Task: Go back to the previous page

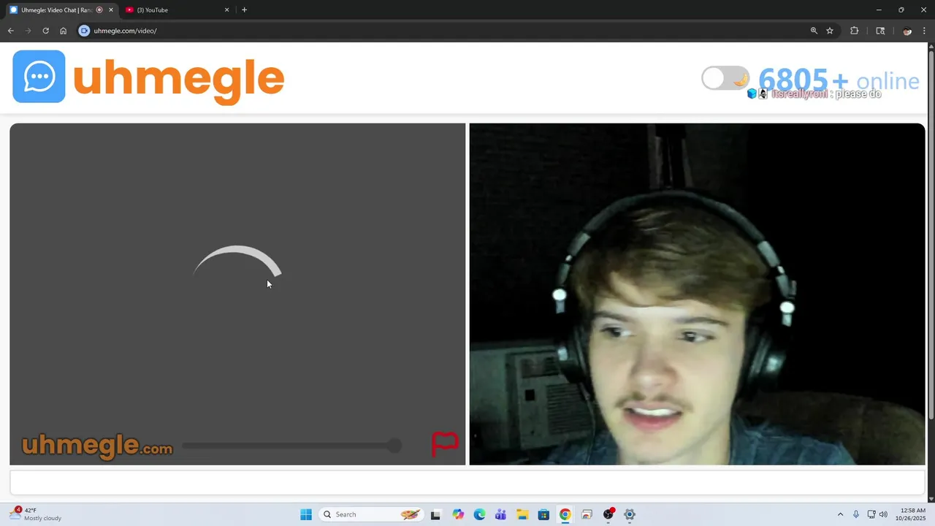Action: [x=10, y=31]
